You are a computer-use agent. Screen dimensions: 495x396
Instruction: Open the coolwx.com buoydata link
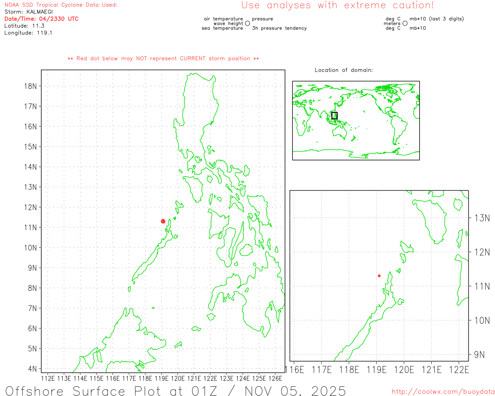443,392
